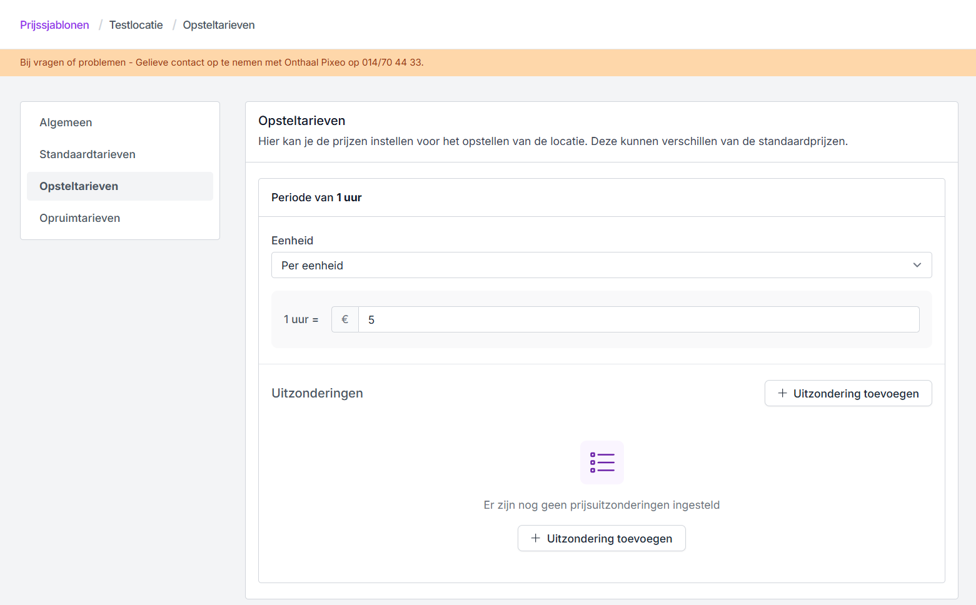Click the Opsteltarieven breadcrumb item
Image resolution: width=976 pixels, height=605 pixels.
(x=219, y=25)
